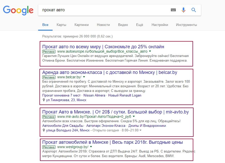Open Аренда авто эконом-класса belcar.by result
Viewport: 225px width, 163px height.
[x=110, y=72]
